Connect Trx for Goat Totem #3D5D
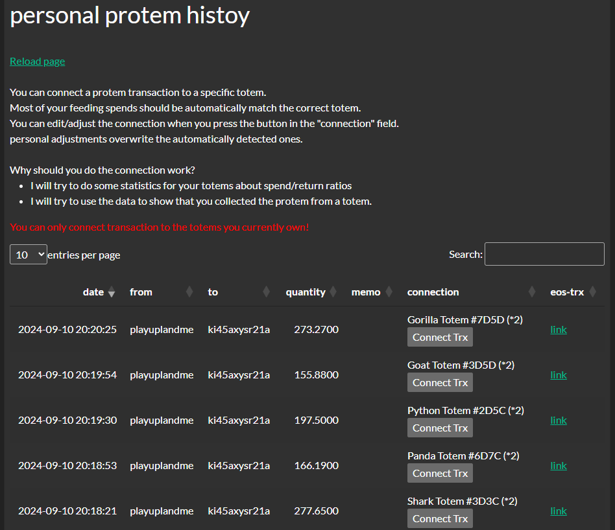 click(x=440, y=383)
